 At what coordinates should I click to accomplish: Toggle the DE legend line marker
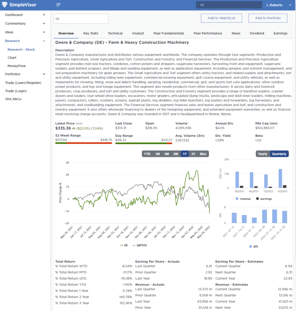pos(122,245)
